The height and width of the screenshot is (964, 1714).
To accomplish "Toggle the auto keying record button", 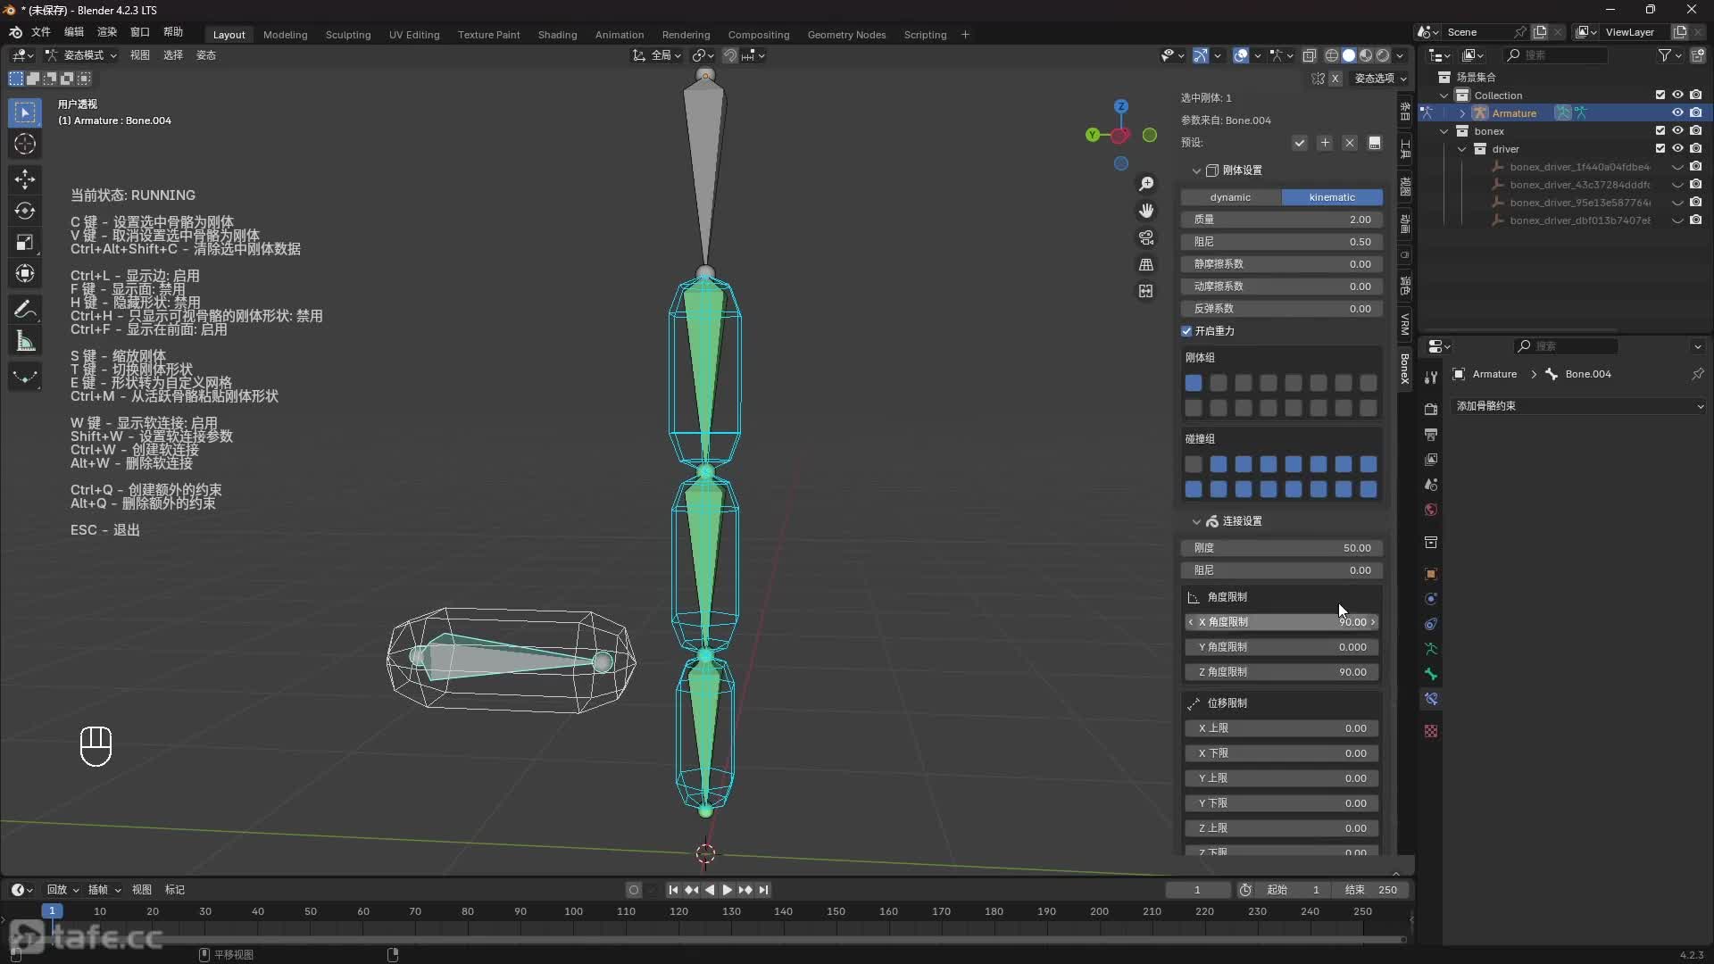I will point(634,890).
